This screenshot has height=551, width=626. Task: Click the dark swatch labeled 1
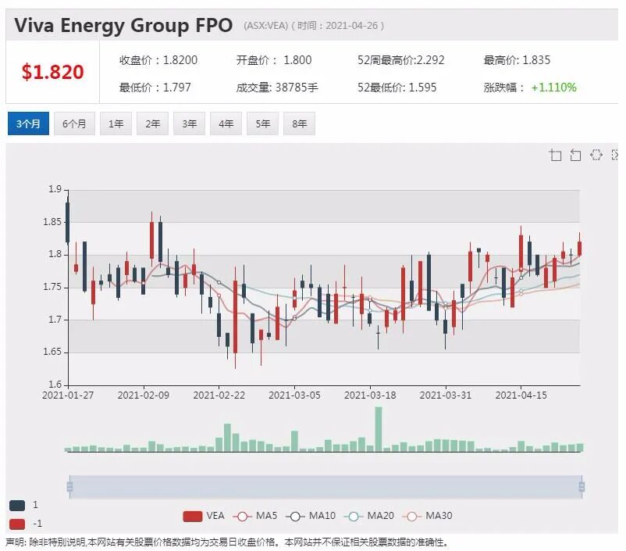click(17, 506)
